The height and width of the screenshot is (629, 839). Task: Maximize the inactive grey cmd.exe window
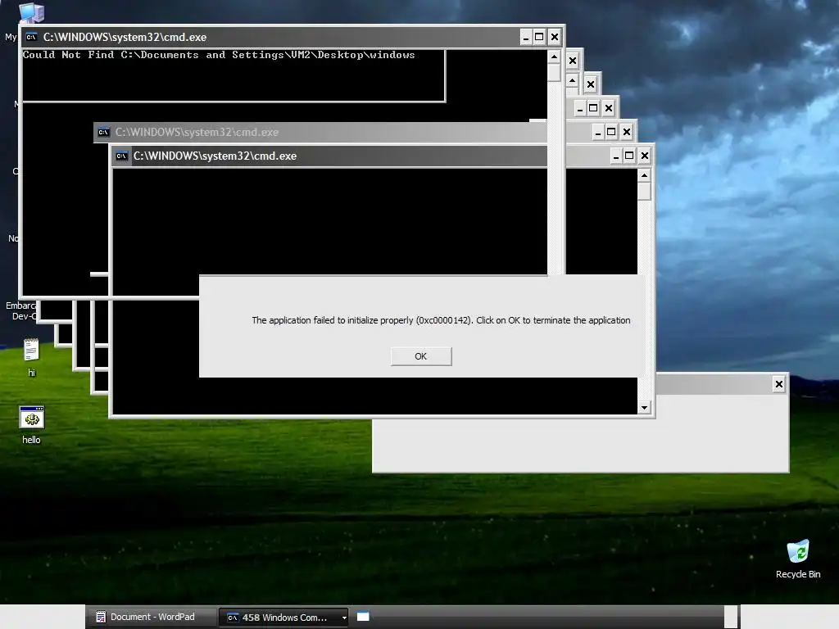click(611, 132)
